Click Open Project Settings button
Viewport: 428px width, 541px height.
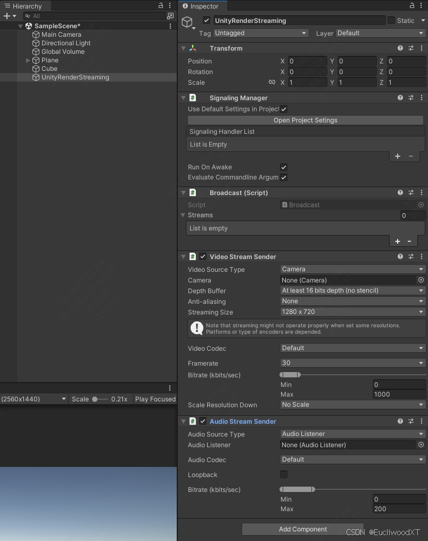[306, 120]
